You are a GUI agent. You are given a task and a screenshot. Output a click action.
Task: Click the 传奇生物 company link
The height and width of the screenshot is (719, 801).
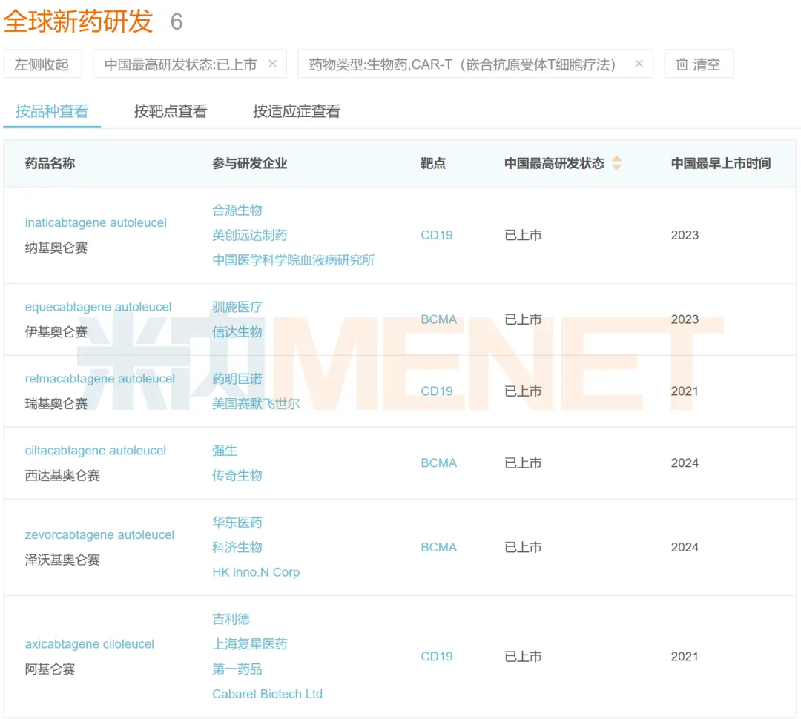coord(237,475)
